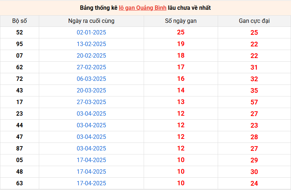Select the "Gan cực đại" column header

[254, 21]
